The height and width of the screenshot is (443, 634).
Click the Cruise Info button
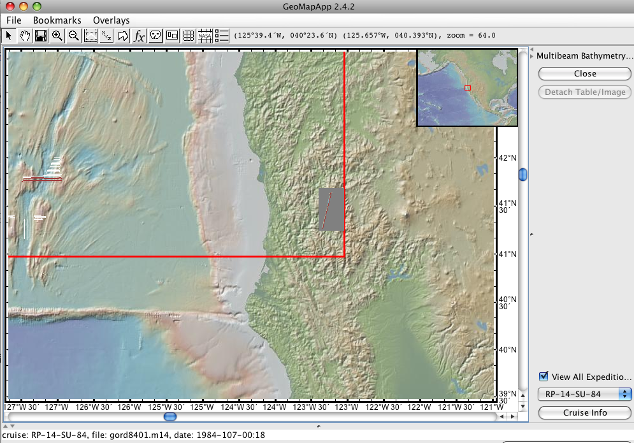584,412
